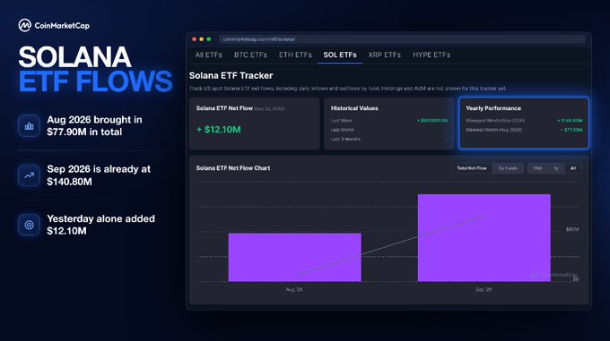
Task: Click the Last Week green value
Action: (432, 121)
